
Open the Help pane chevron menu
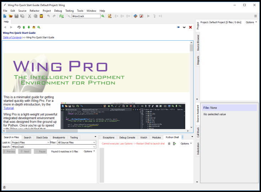[184, 27]
